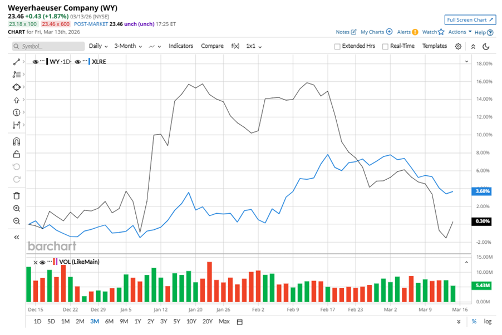The height and width of the screenshot is (335, 502).
Task: Collapse the drawing tools sidebar
Action: [16, 237]
